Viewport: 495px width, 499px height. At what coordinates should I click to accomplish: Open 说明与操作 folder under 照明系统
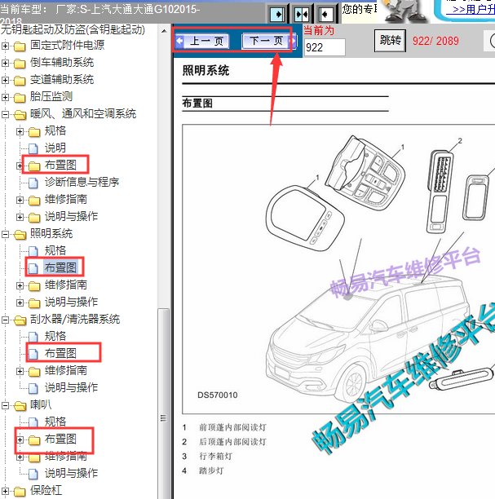71,302
